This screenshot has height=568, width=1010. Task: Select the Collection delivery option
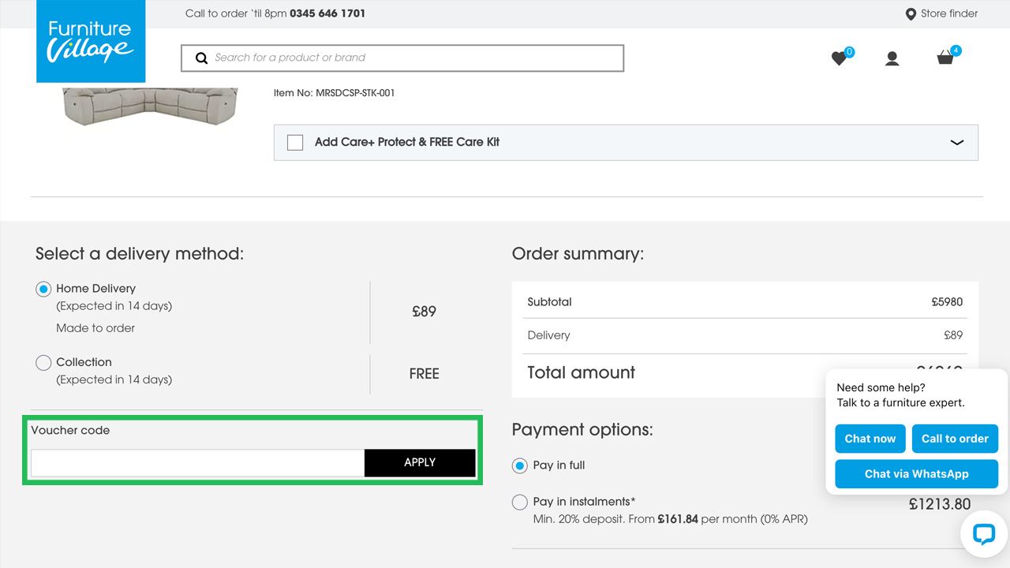[x=43, y=363]
